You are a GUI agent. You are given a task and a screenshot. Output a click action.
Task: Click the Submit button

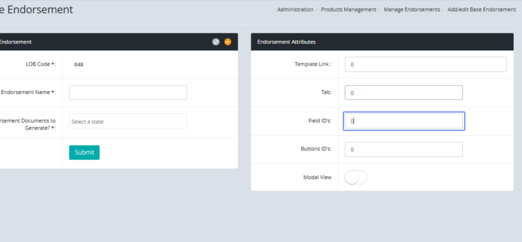pyautogui.click(x=84, y=152)
